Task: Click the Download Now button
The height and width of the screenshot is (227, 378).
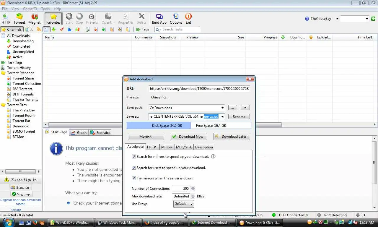Action: (189, 137)
